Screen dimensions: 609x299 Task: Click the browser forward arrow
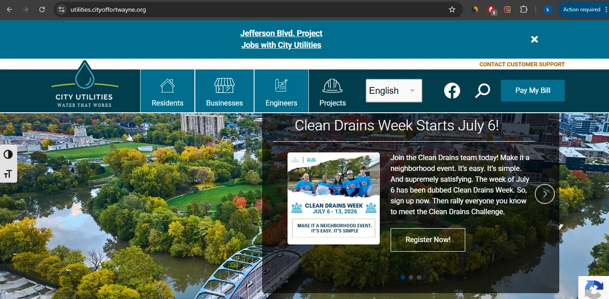26,9
